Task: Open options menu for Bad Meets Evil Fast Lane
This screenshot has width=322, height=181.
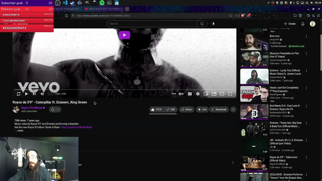Action: [x=306, y=106]
